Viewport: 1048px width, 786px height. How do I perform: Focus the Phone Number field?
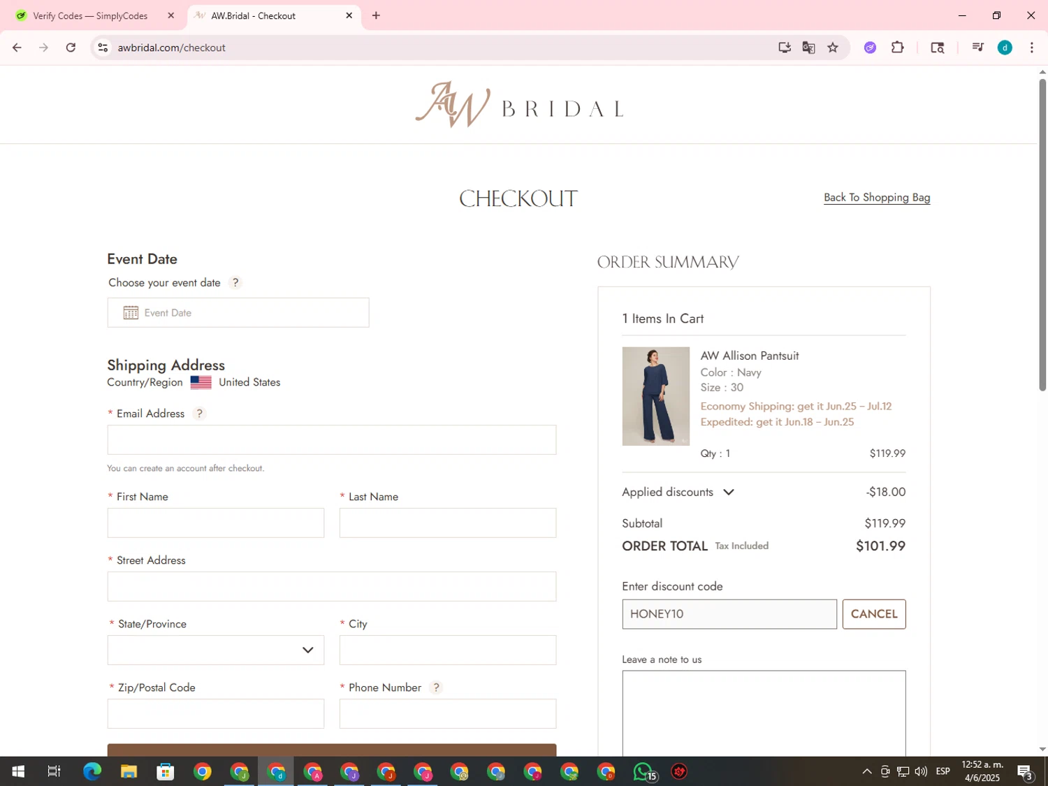(448, 713)
